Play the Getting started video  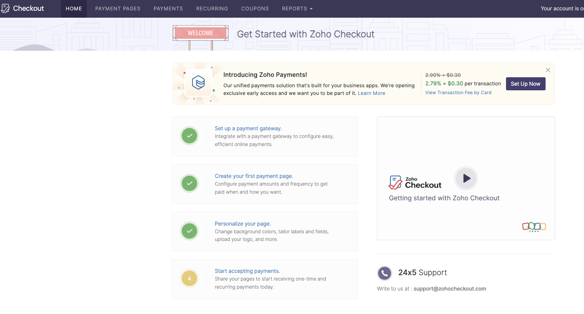pyautogui.click(x=466, y=178)
